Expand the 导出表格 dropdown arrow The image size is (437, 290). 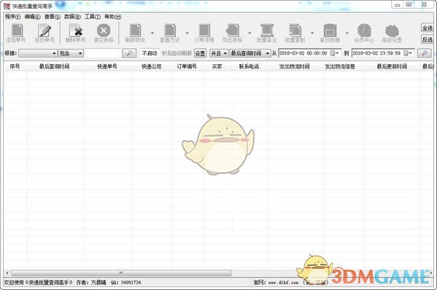pos(250,33)
